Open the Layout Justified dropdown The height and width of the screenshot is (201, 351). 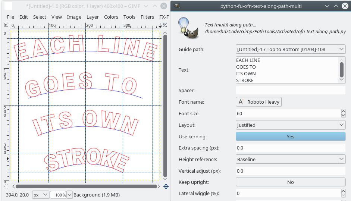290,125
